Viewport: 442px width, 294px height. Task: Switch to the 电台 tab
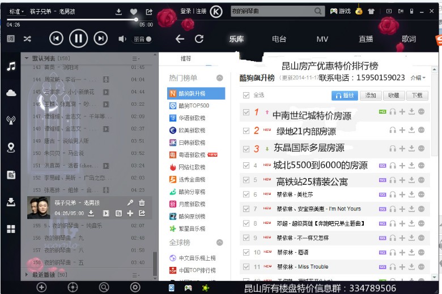coord(279,39)
